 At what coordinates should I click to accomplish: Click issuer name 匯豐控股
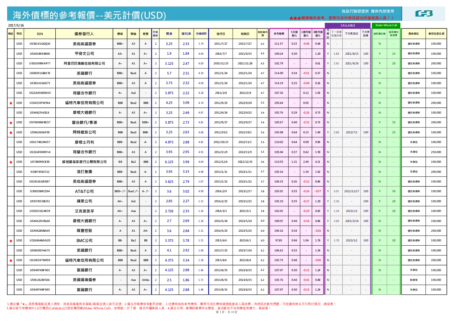(x=84, y=231)
